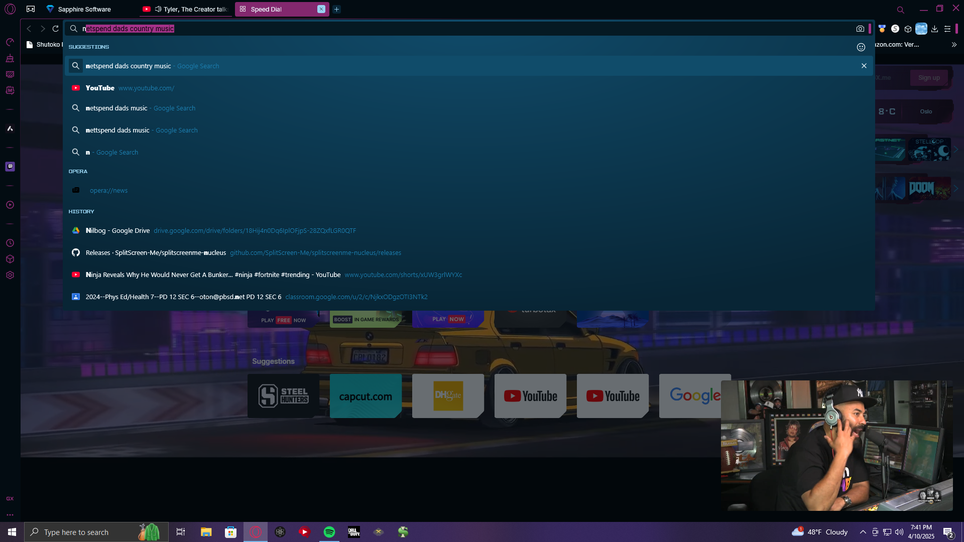Open sidebar Player icon
This screenshot has height=542, width=964.
point(10,205)
